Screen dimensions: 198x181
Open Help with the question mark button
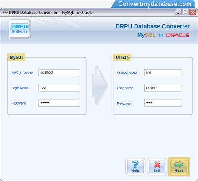click(x=135, y=167)
